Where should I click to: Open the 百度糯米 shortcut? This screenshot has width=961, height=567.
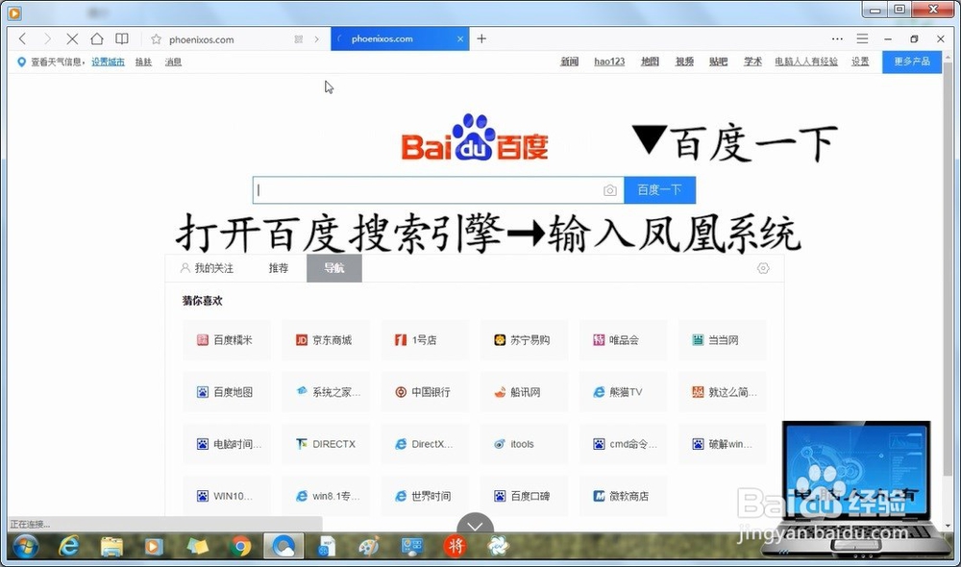[x=226, y=339]
